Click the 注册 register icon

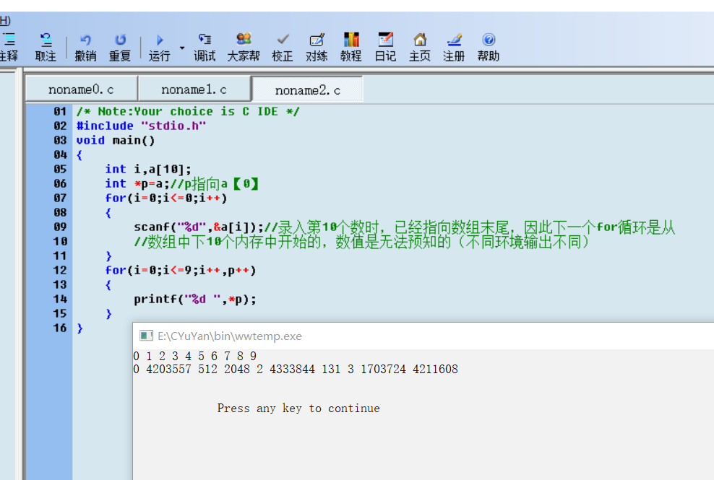click(454, 47)
